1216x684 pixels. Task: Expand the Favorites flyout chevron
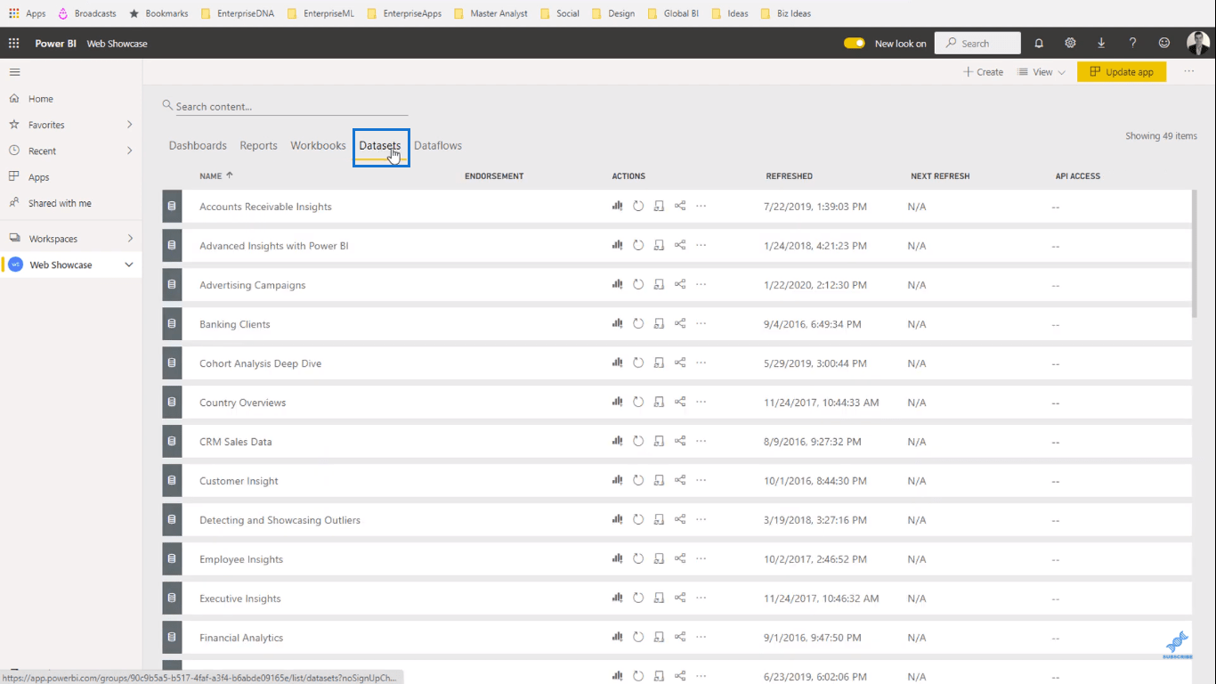(130, 125)
